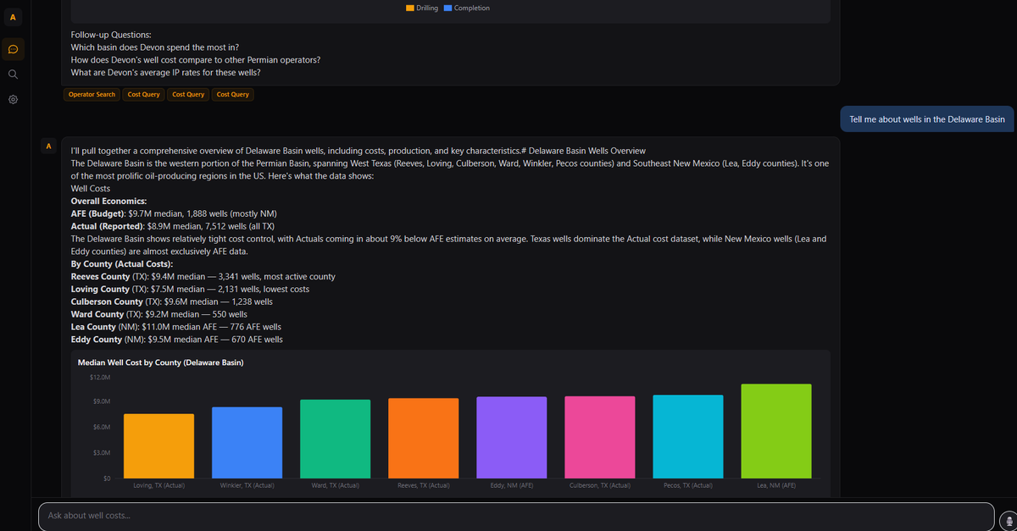Select the Pecos, TX cyan bar in chart
Screen dimensions: 1017x531
click(x=687, y=437)
